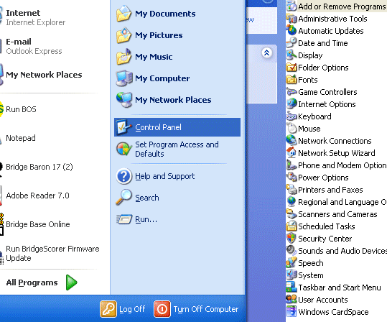Open Administrative Tools submenu entry

point(327,19)
